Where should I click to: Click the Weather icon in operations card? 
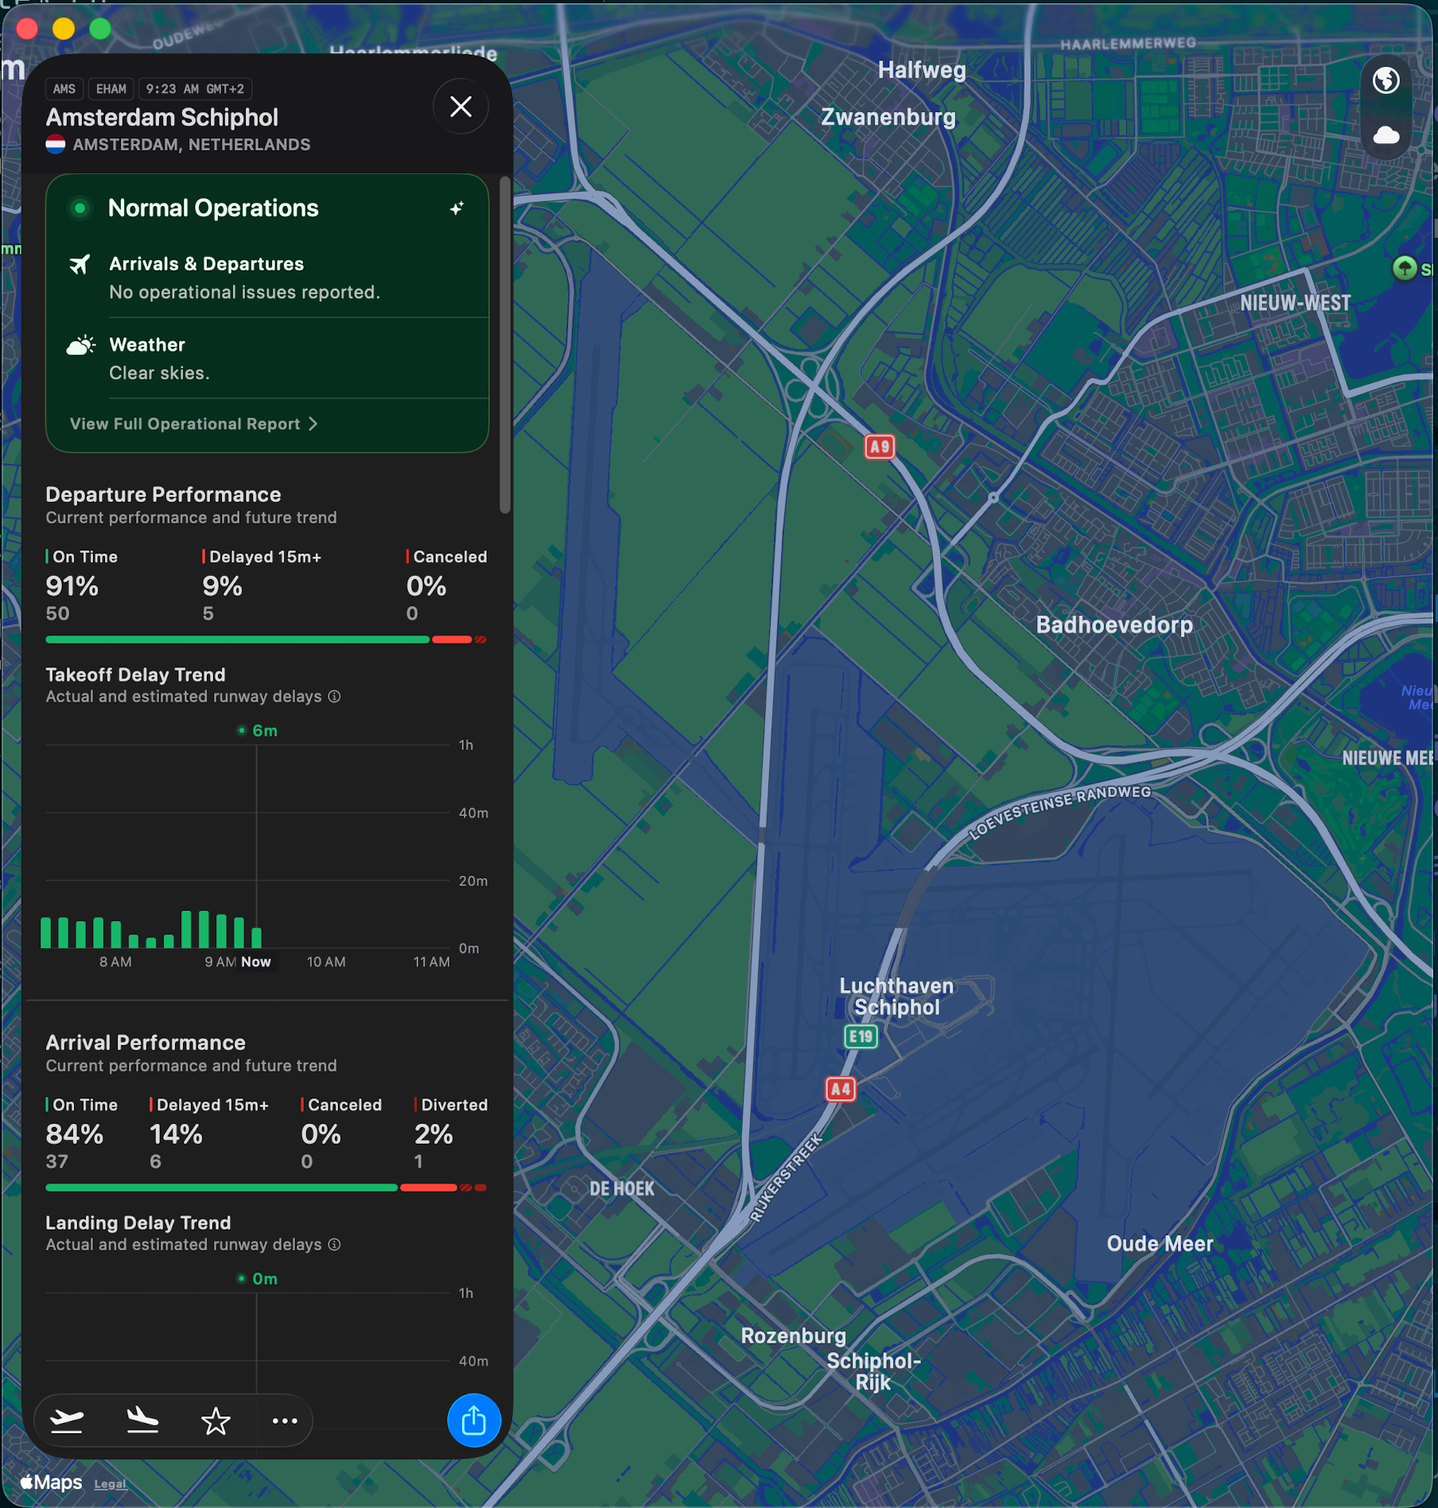coord(80,344)
